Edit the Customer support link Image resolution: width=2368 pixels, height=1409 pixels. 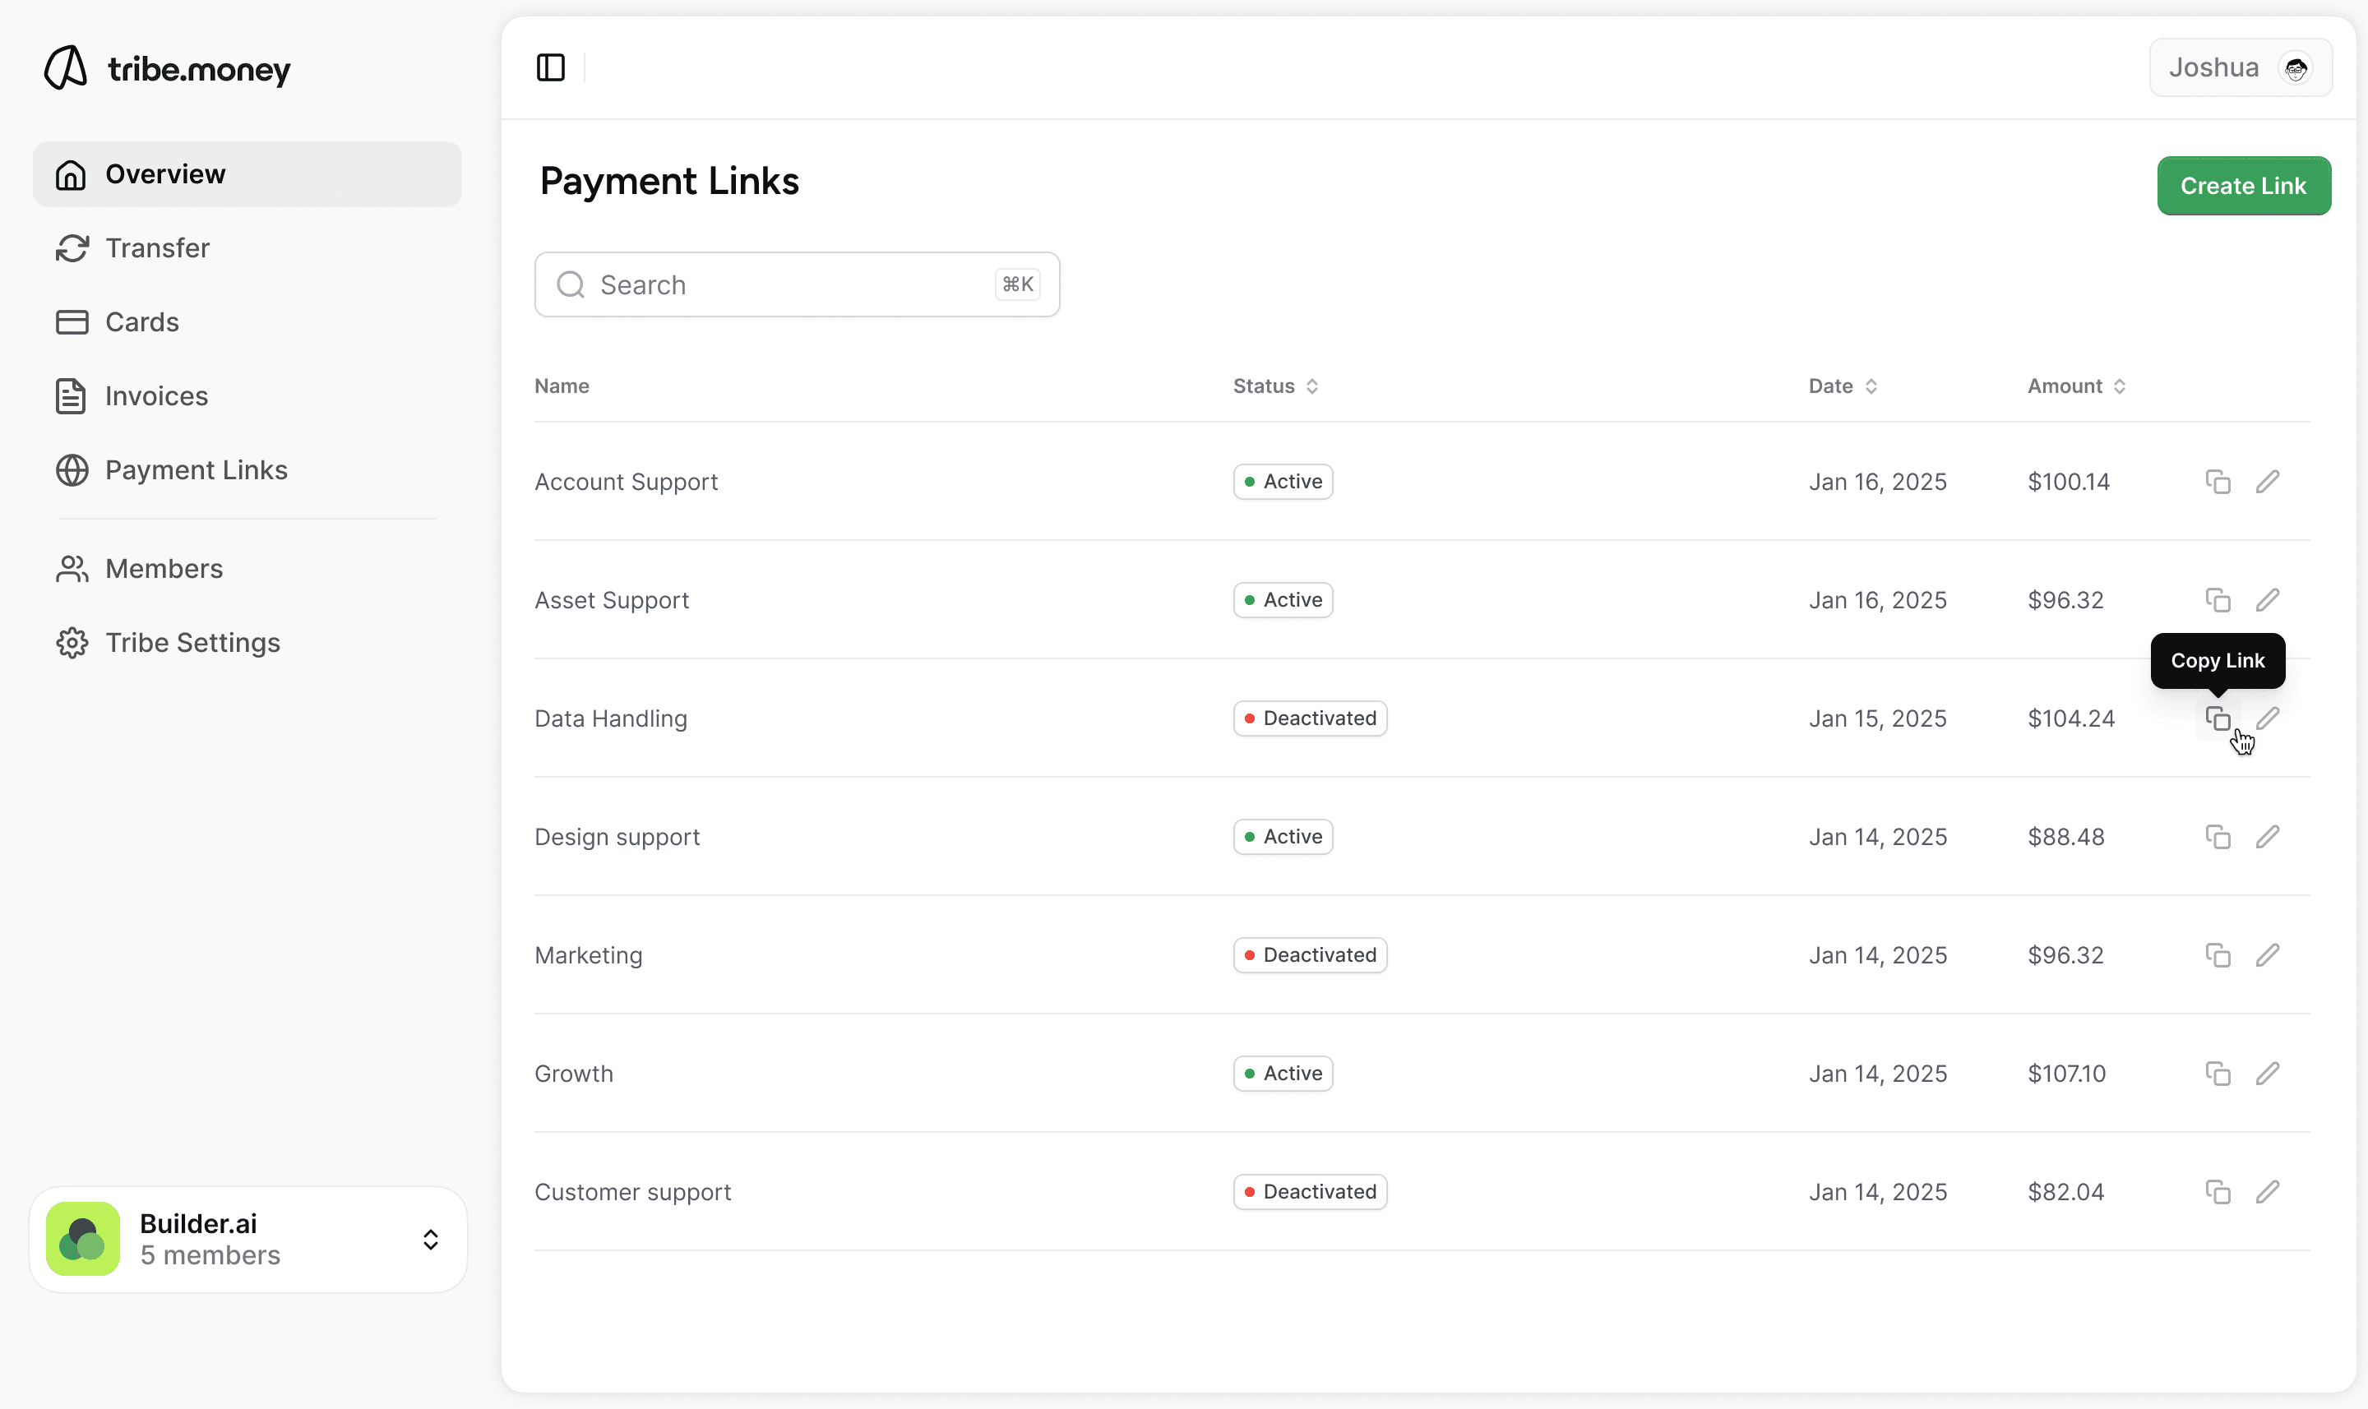coord(2268,1192)
